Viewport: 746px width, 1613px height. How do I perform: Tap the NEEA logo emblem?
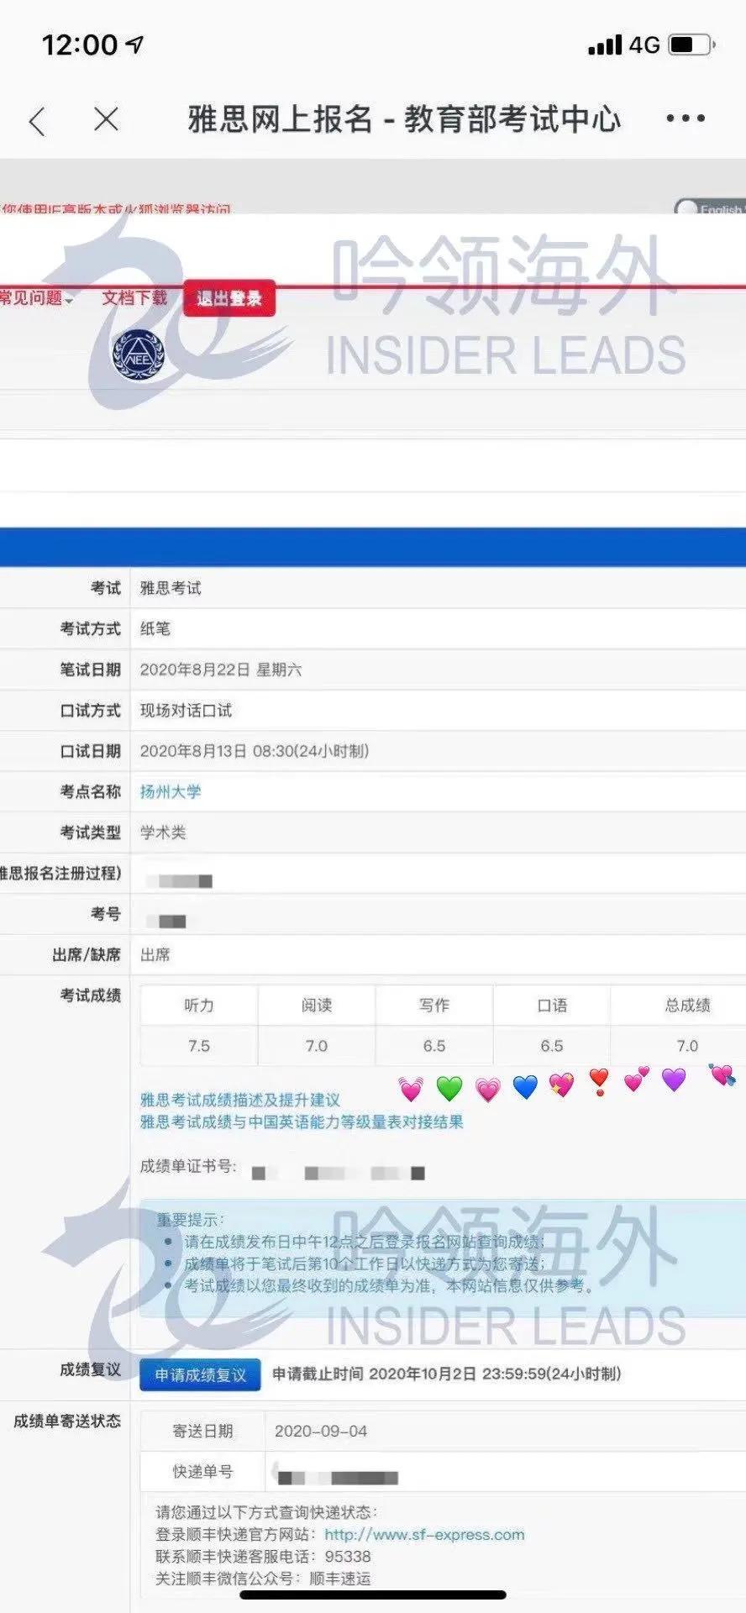138,354
